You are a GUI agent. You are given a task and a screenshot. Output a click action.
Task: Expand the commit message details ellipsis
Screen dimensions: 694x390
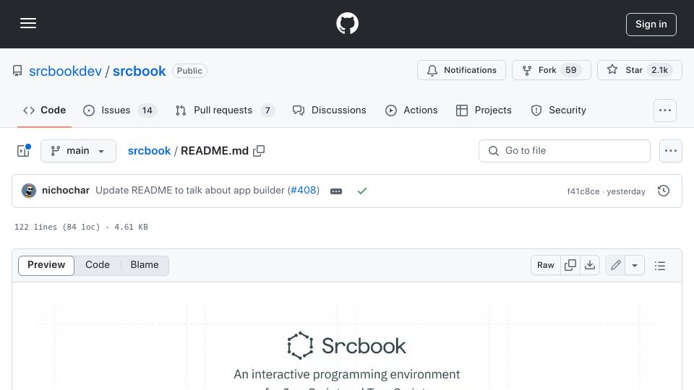coord(336,191)
